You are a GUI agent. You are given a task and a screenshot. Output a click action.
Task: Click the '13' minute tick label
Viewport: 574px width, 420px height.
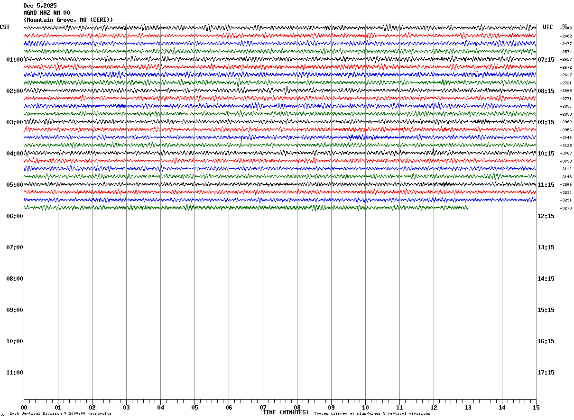coord(468,408)
